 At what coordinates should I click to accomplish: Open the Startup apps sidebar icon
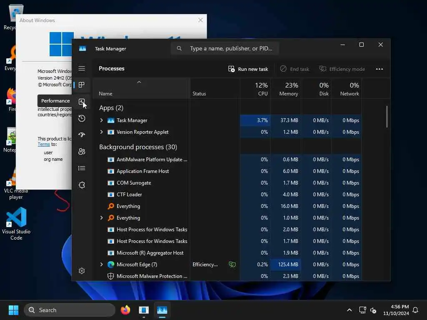82,135
